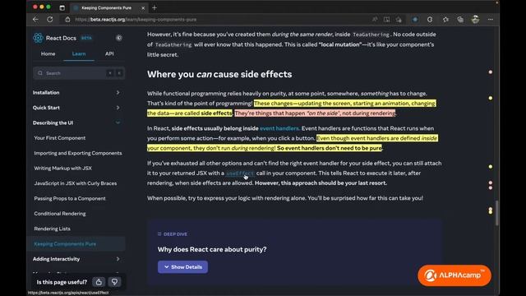Switch to the Learn tab

click(79, 53)
